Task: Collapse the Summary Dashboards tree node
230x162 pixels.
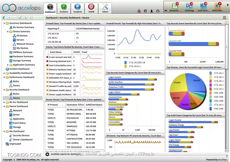Action: 4,23
